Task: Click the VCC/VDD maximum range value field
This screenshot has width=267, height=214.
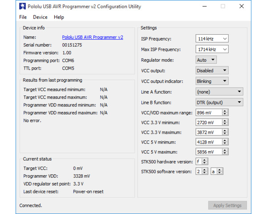Action: (209, 113)
